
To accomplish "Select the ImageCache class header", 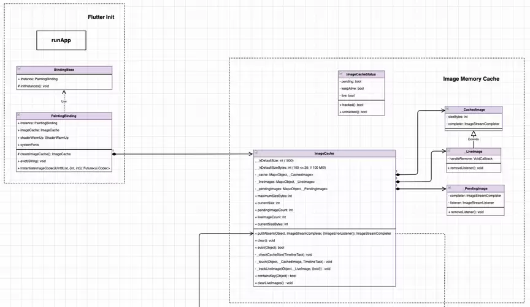I will tap(325, 153).
